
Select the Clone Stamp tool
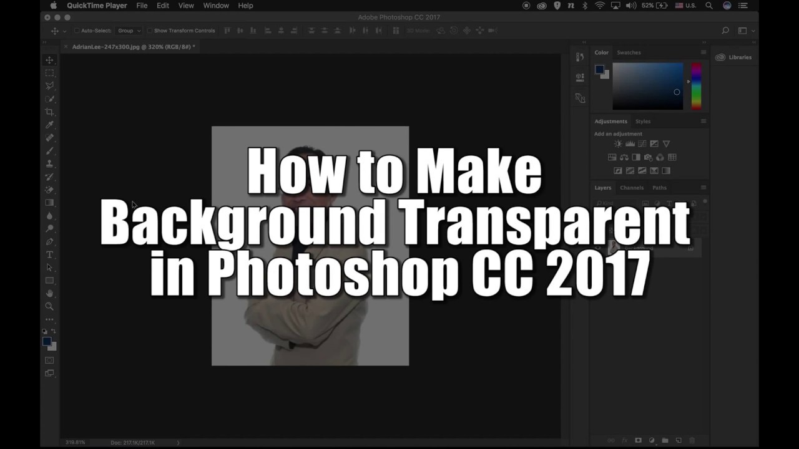tap(49, 164)
